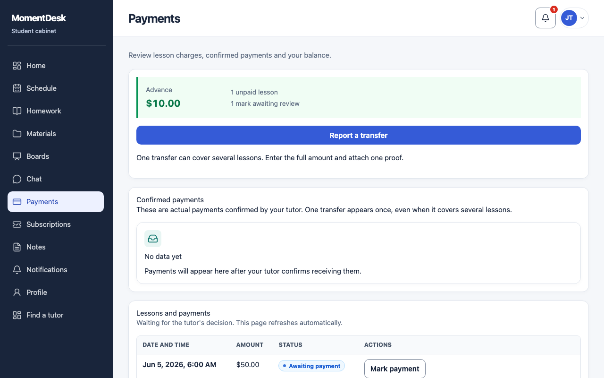Open the header notification bell with badge
Viewport: 604px width, 378px height.
(x=545, y=18)
